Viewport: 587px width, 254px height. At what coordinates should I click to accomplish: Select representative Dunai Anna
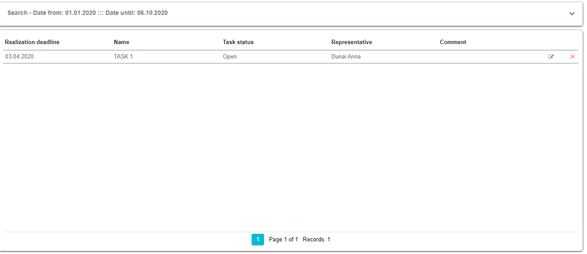(346, 57)
